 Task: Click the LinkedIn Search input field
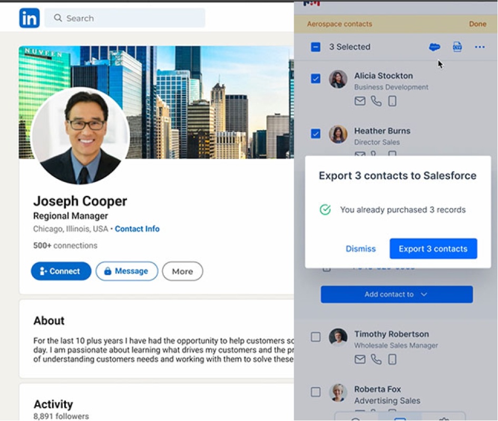125,18
